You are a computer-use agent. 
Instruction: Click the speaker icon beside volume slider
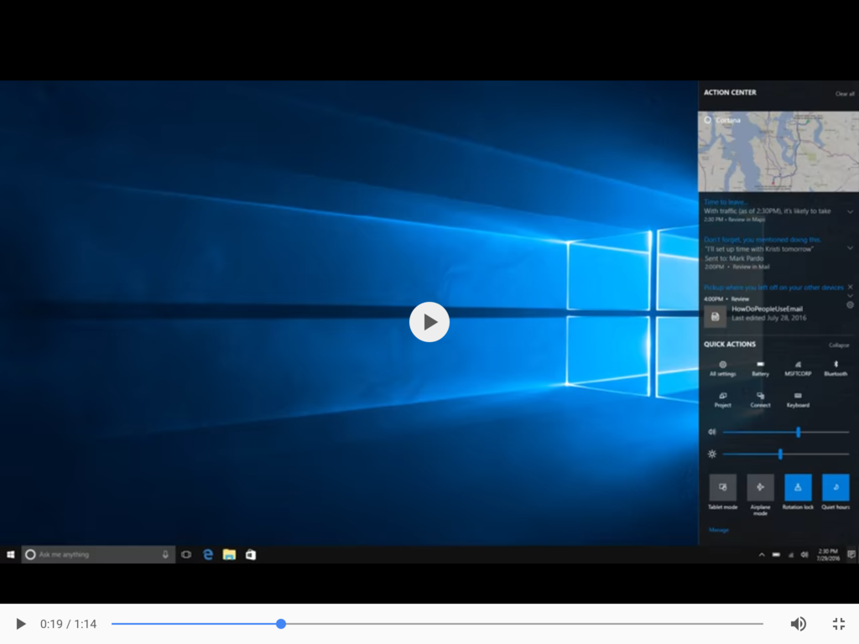711,432
